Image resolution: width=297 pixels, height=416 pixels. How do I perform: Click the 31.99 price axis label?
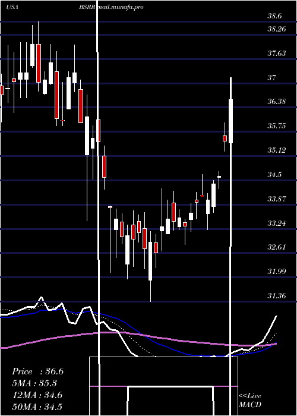click(x=277, y=272)
